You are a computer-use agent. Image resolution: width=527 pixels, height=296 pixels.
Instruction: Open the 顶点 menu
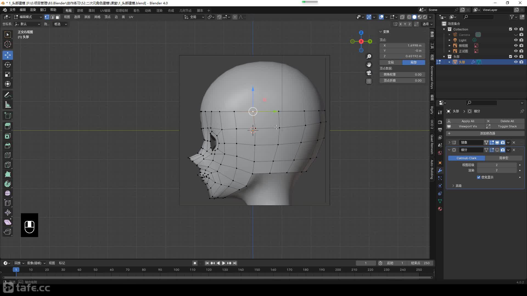coord(108,17)
